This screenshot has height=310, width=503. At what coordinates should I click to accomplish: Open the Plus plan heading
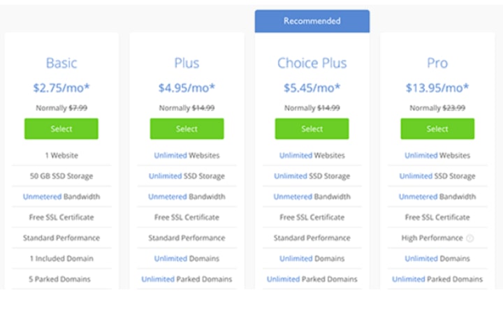point(187,63)
